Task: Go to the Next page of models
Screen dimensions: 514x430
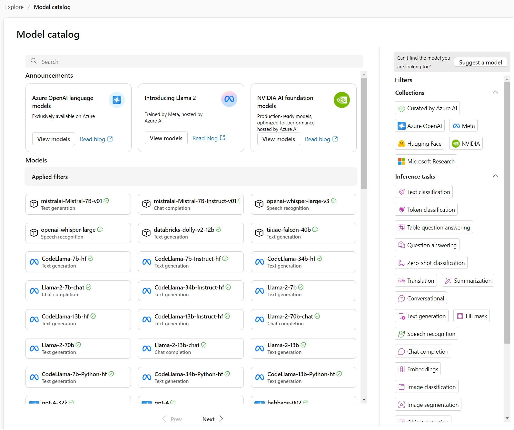Action: (213, 419)
